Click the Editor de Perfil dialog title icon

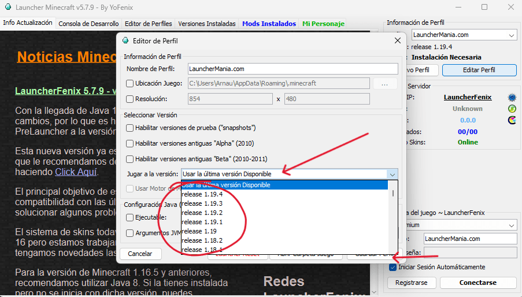[x=125, y=41]
